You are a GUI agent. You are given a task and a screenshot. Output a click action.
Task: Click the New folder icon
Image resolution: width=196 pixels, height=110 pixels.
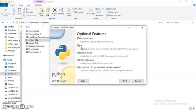pyautogui.click(x=69, y=10)
